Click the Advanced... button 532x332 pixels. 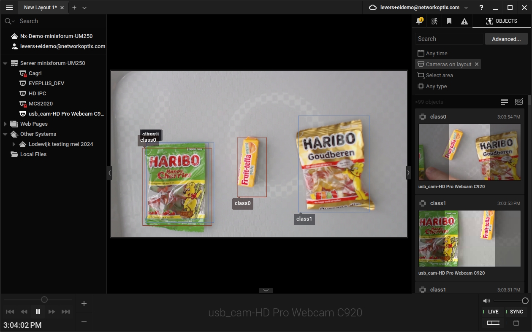(506, 39)
